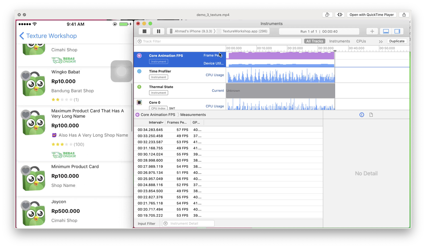Click the Quick Look share icon
This screenshot has height=248, width=426.
[x=404, y=15]
